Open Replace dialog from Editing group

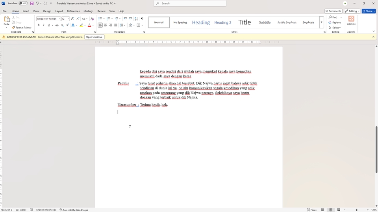335,22
